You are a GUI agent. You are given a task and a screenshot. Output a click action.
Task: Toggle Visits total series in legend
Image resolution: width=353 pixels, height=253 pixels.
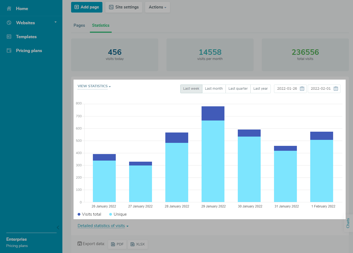pos(89,214)
